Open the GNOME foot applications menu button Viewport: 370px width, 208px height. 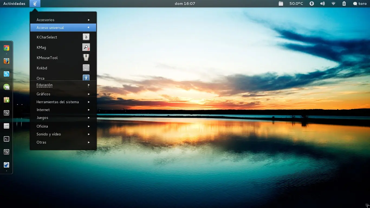(35, 4)
